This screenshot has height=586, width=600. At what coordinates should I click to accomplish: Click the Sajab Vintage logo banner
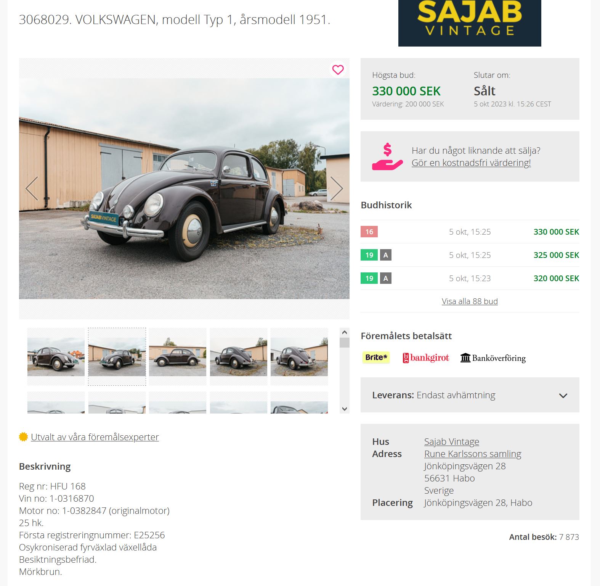tap(470, 23)
